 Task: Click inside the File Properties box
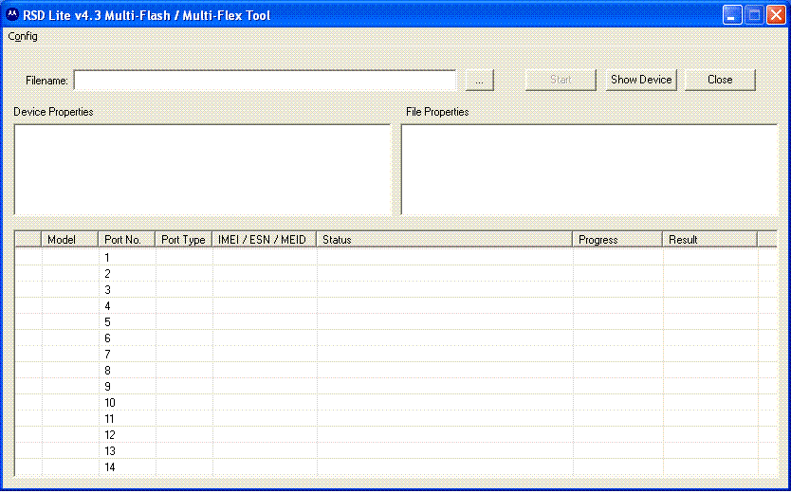point(589,170)
